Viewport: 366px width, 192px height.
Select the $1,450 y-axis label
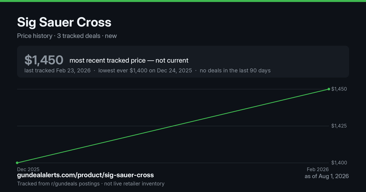coord(339,89)
